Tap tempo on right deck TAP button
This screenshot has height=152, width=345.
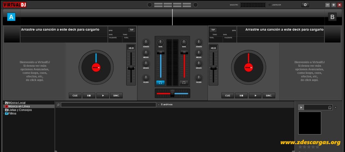(x=213, y=30)
